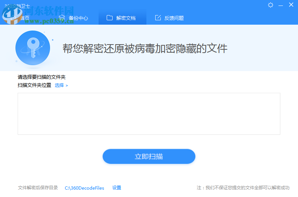Switch to the 备份中心 tab

[x=74, y=18]
